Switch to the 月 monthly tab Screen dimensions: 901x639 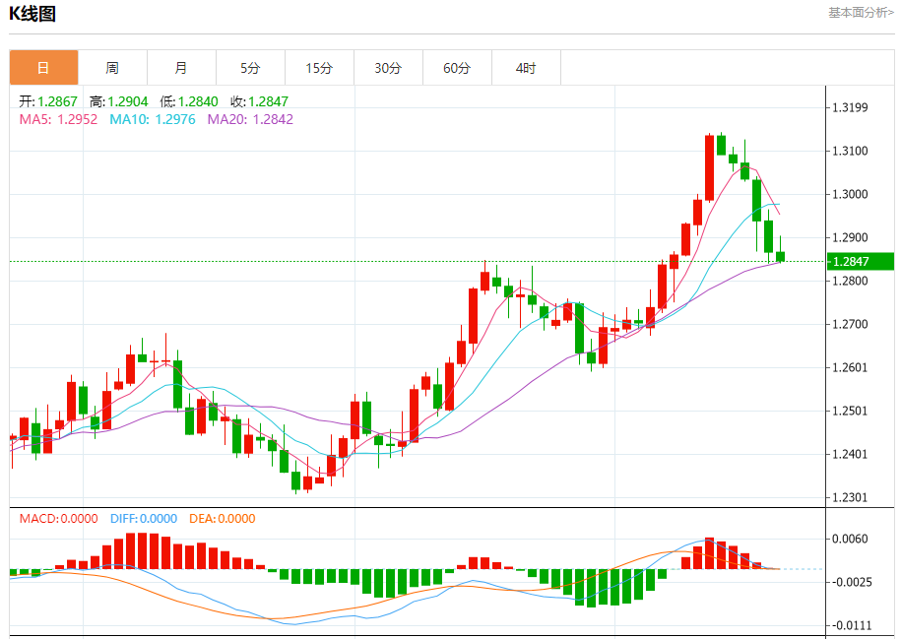click(181, 68)
